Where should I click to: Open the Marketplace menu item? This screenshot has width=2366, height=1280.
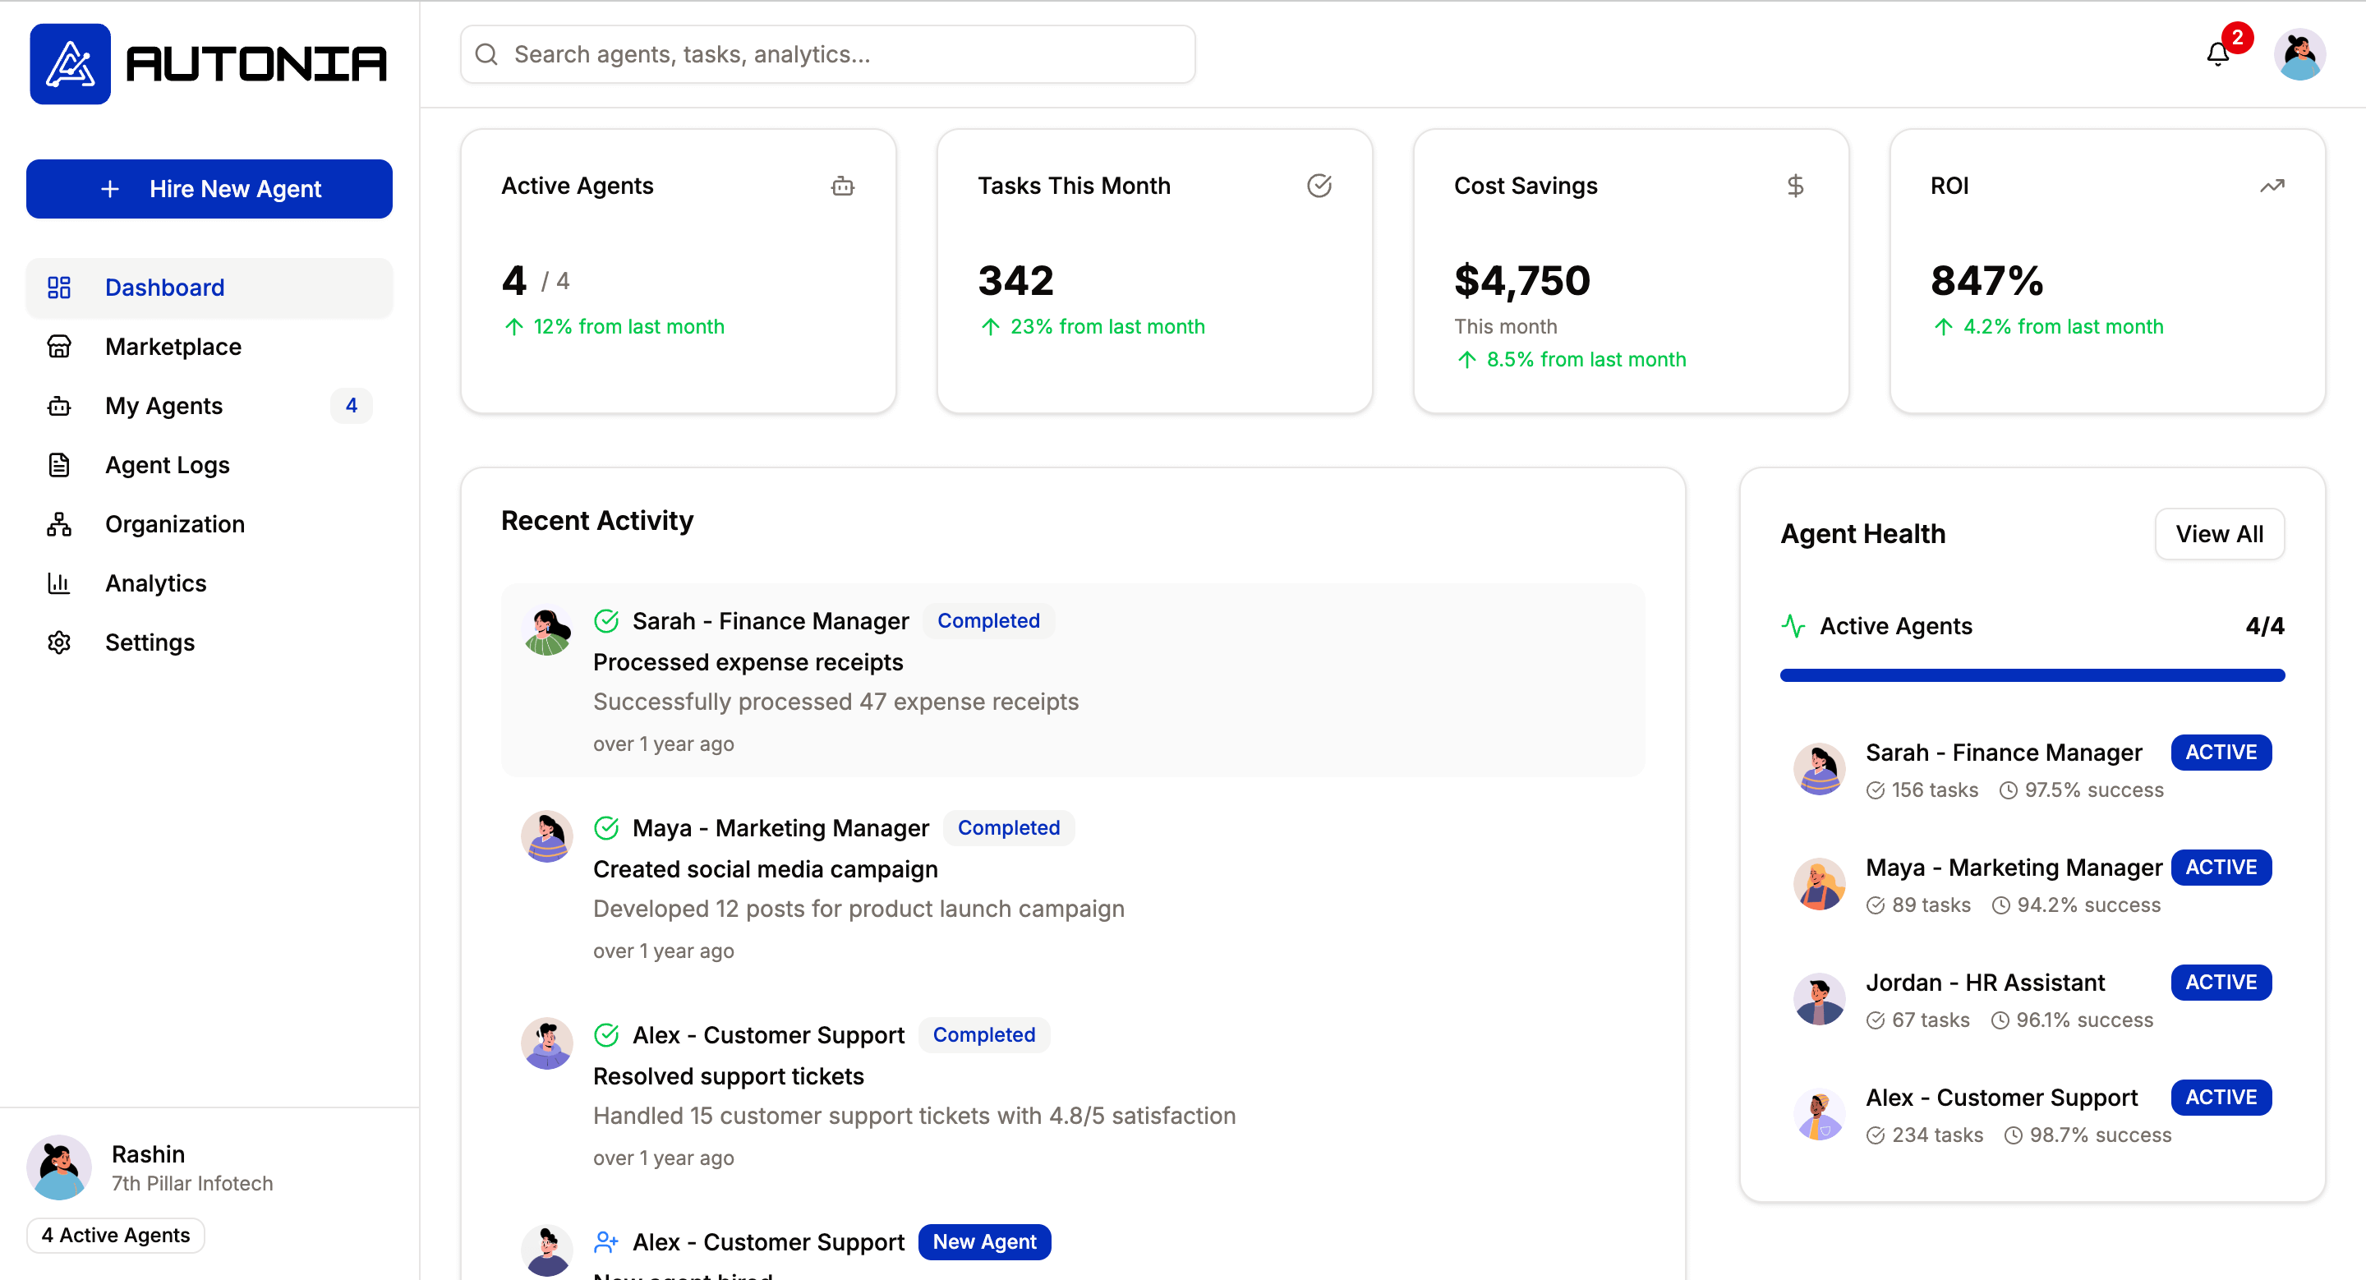point(173,347)
